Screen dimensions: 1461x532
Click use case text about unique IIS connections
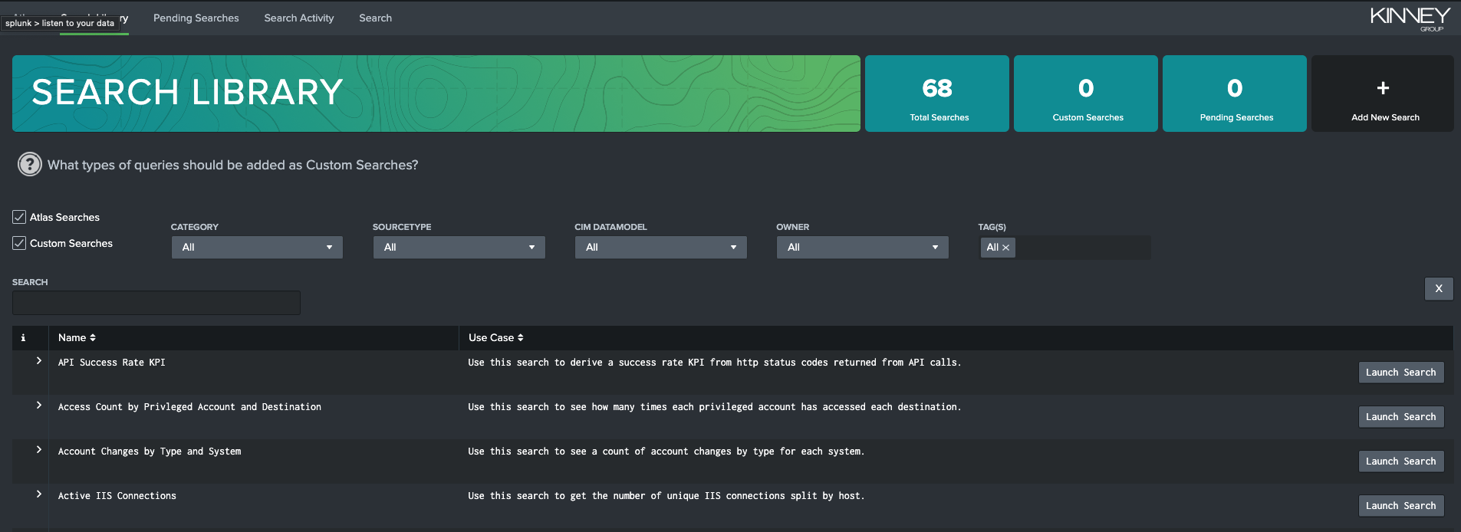pos(666,496)
